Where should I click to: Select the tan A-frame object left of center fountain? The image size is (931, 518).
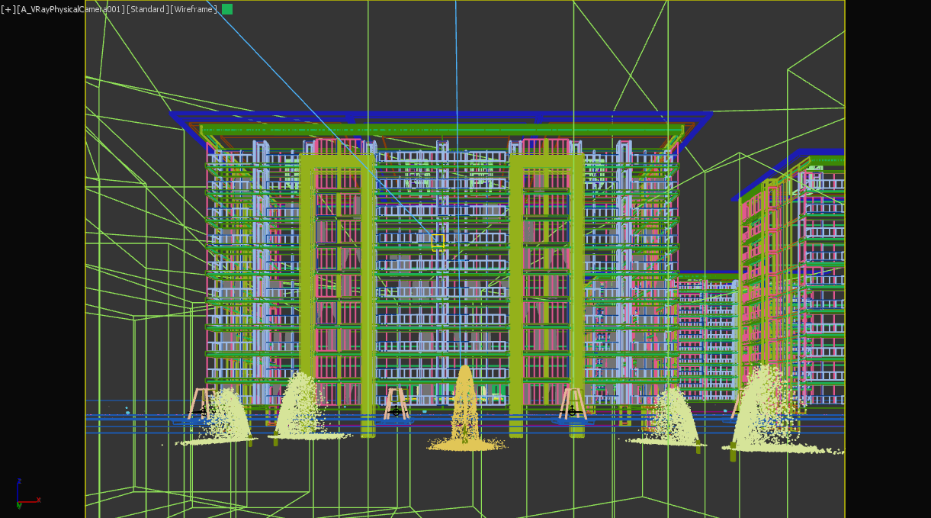pos(396,403)
